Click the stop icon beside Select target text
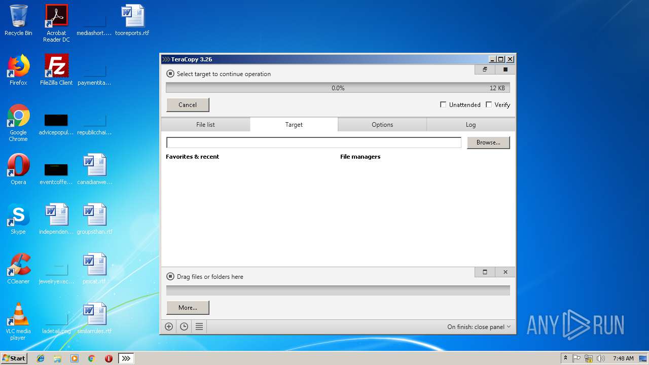The width and height of the screenshot is (649, 365). point(170,74)
